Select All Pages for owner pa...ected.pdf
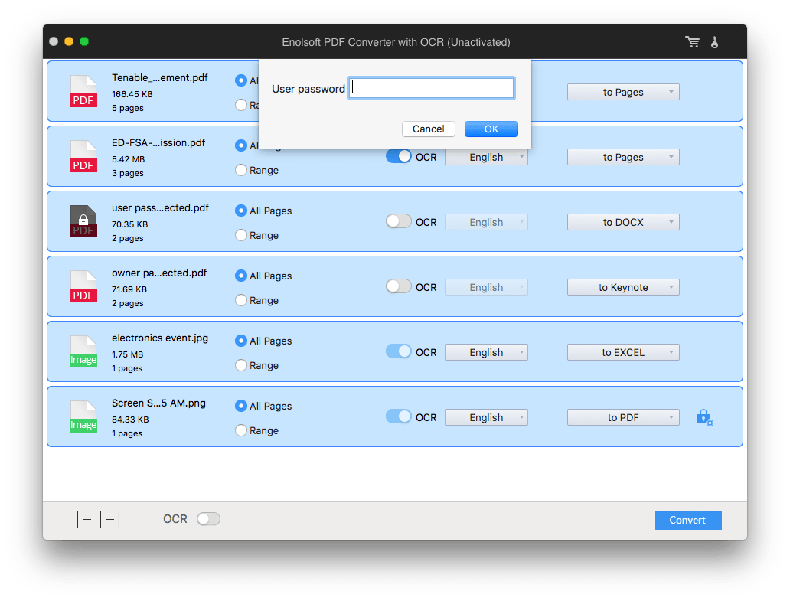This screenshot has width=790, height=601. pyautogui.click(x=241, y=276)
